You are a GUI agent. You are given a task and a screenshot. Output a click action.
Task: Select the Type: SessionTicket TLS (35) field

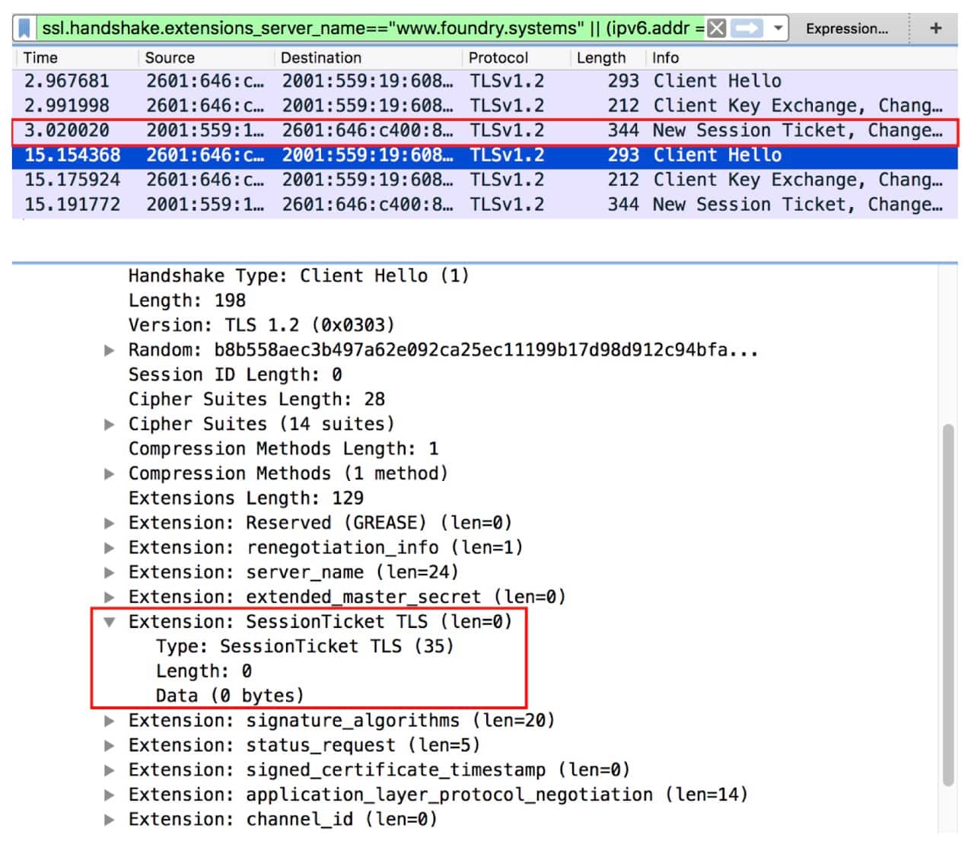click(304, 647)
